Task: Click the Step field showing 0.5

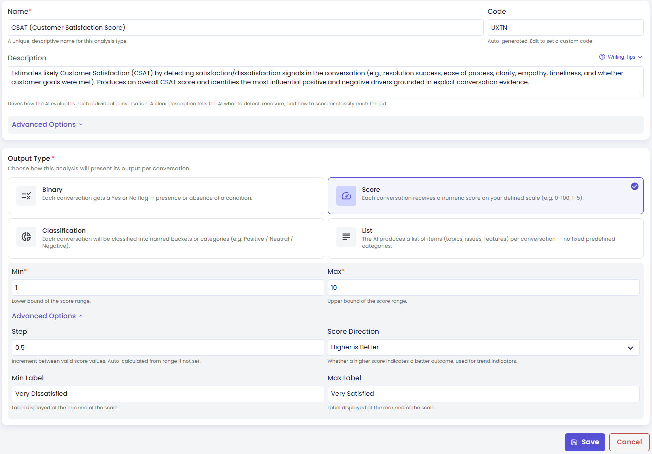Action: pyautogui.click(x=168, y=347)
